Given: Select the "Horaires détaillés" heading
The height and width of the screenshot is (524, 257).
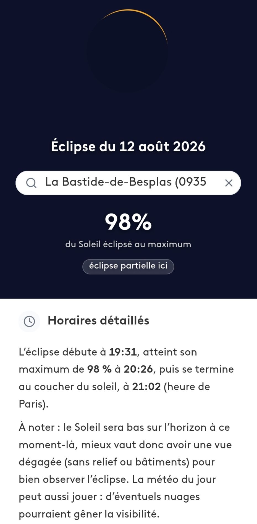Looking at the screenshot, I should coord(98,320).
